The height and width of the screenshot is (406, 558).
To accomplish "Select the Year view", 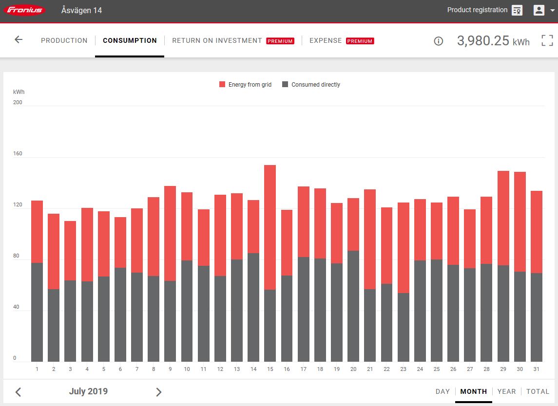I will coord(506,391).
